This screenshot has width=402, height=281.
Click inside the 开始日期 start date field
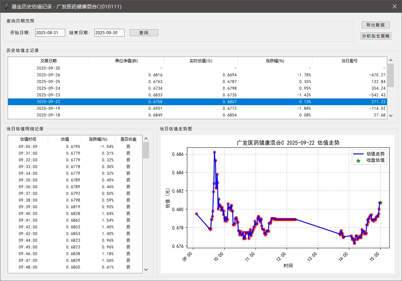pos(50,32)
